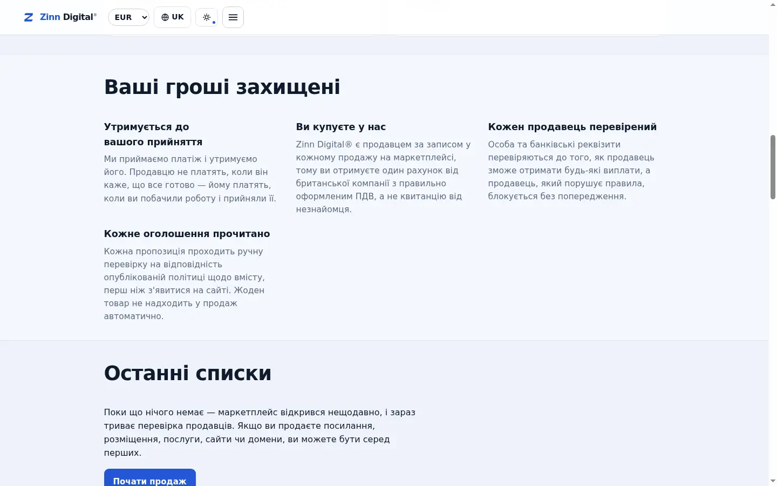Viewport: 777px width, 486px height.
Task: Click paragraph starting Поки що нічого немає
Action: [260, 433]
